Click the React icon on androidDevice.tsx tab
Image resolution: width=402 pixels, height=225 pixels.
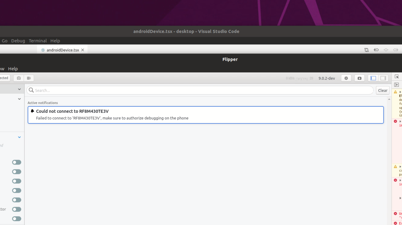43,50
